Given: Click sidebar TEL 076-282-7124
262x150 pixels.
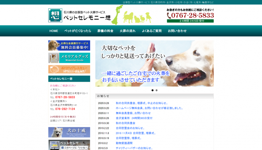Looking at the screenshot, I should [x=65, y=109].
